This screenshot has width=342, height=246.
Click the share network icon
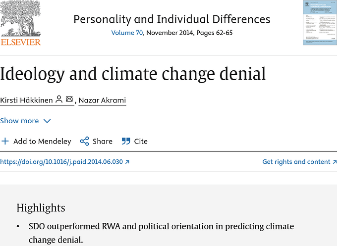click(x=84, y=141)
